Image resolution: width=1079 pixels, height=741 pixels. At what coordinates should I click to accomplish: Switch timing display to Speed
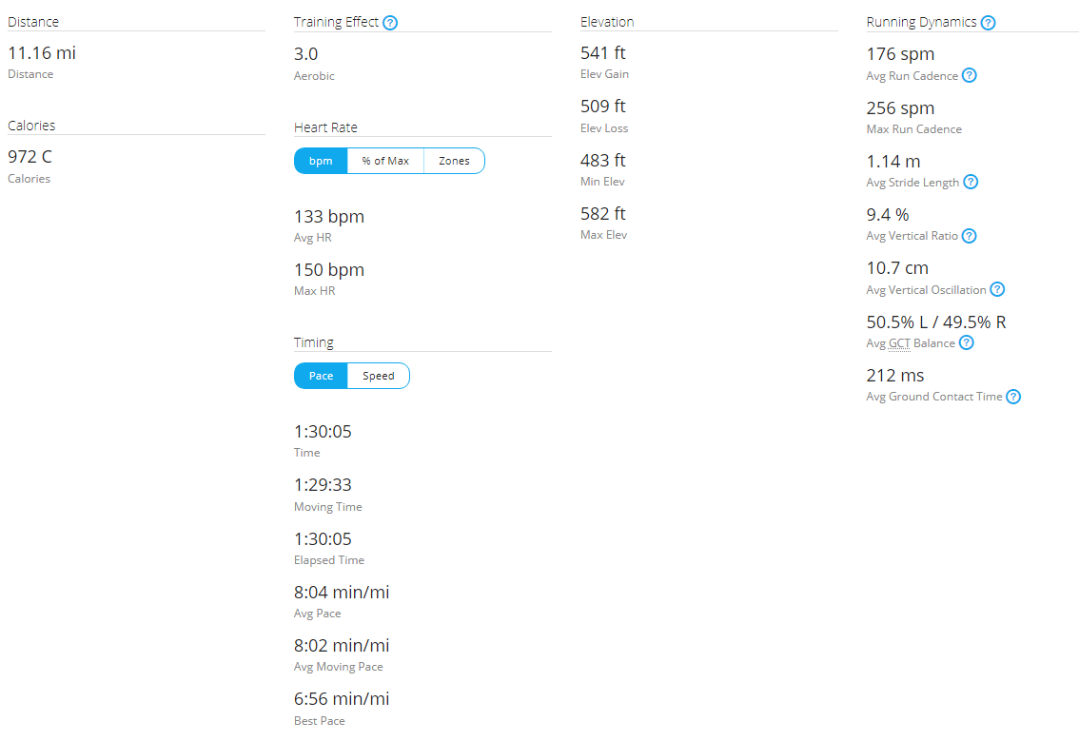click(x=378, y=376)
